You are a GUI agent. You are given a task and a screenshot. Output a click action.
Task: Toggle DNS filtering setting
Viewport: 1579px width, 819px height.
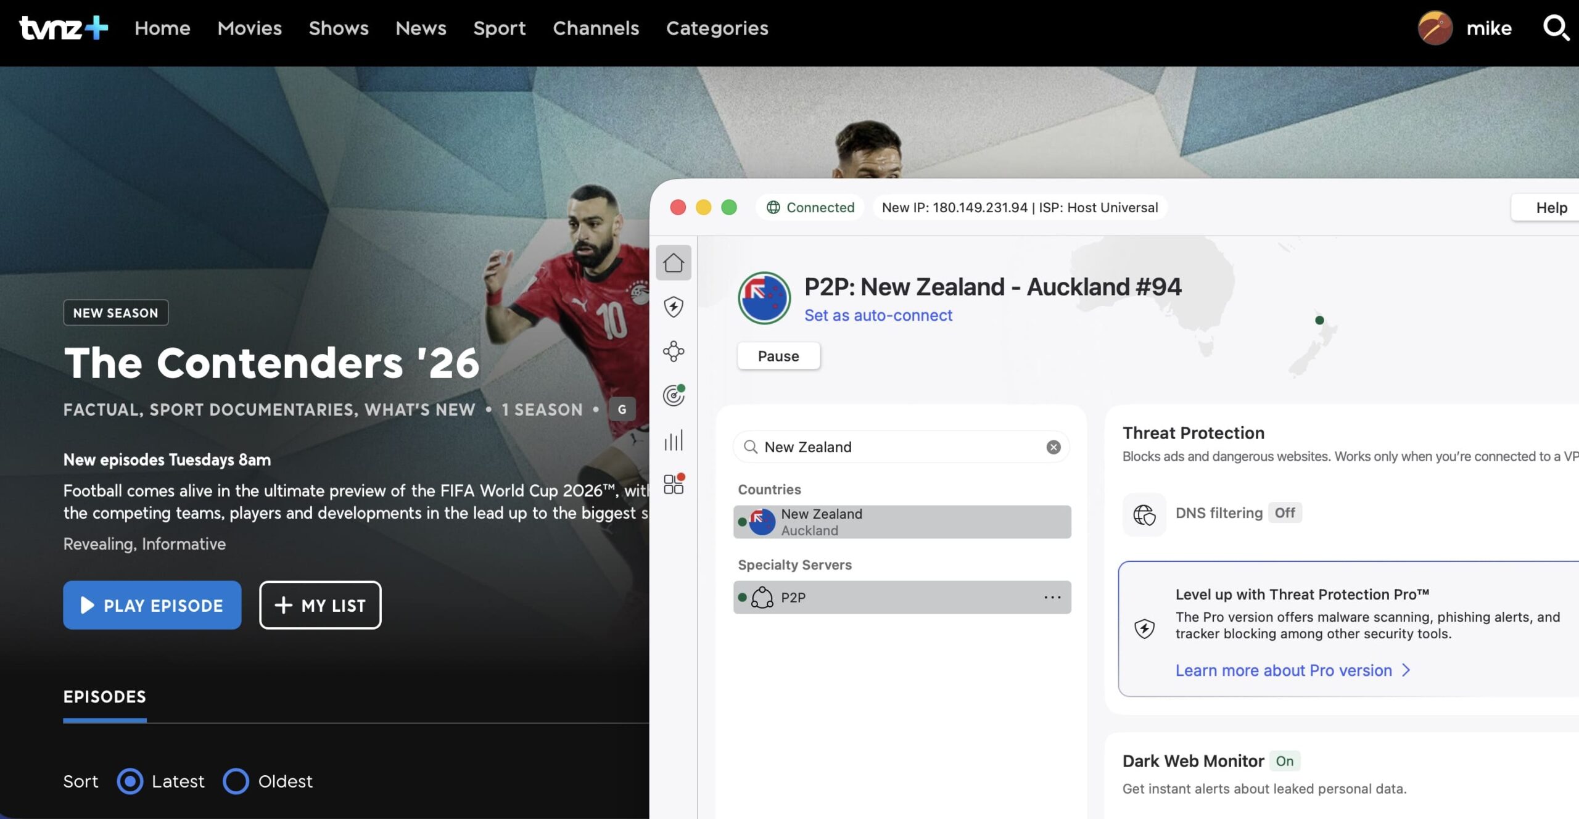pyautogui.click(x=1285, y=512)
